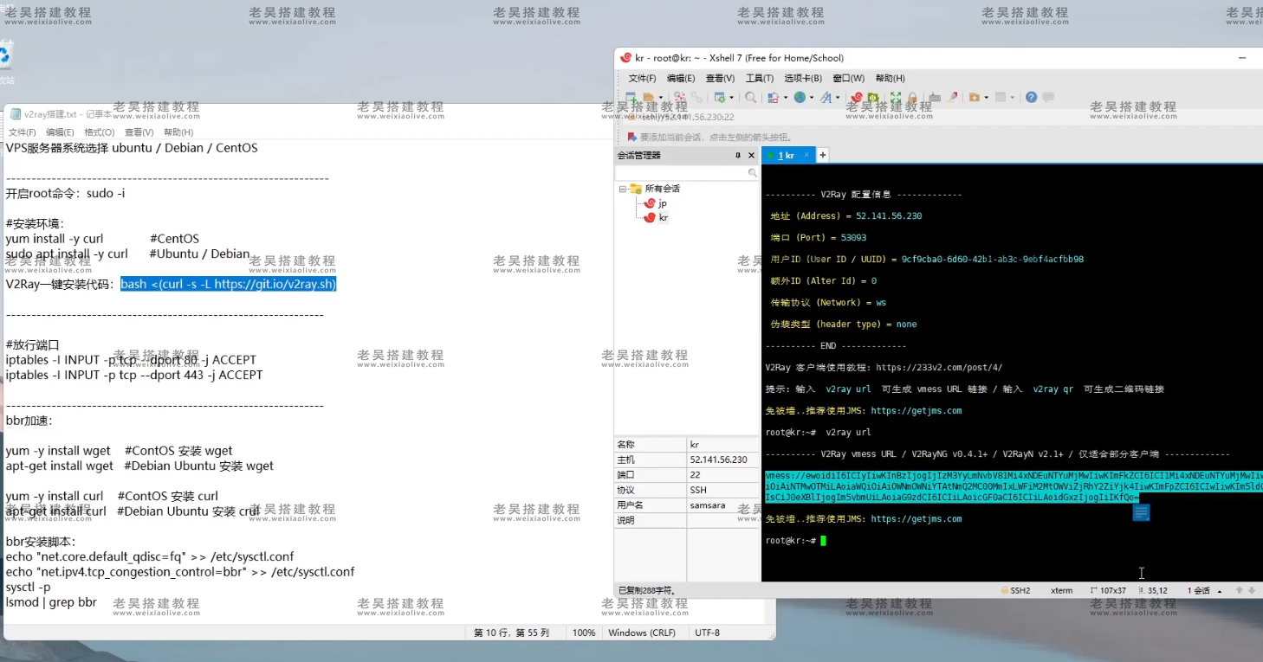Screen dimensions: 1263x662
Task: Open the font settings dropdown arrow
Action: [837, 98]
